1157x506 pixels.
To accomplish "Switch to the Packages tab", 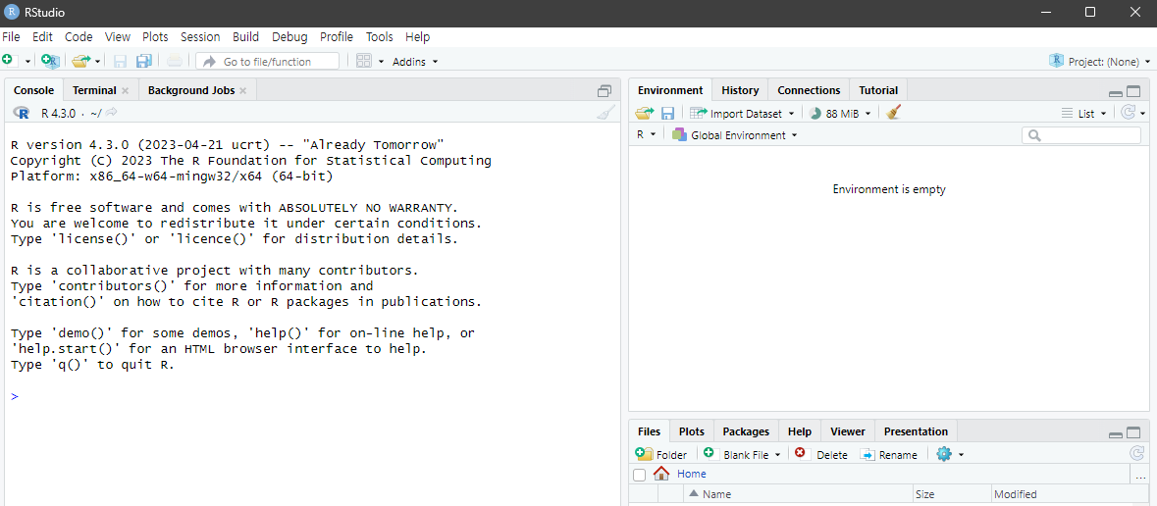I will [x=746, y=431].
